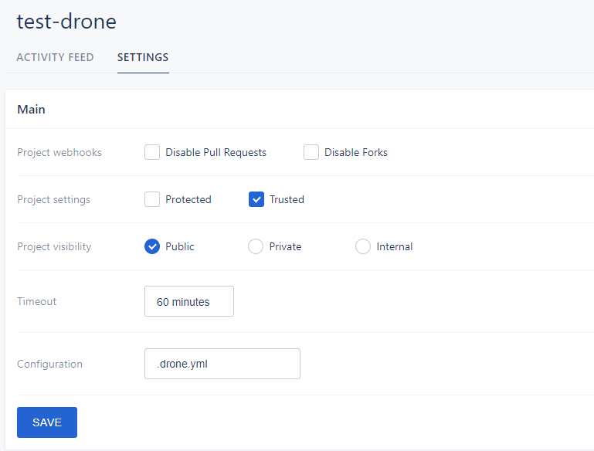Select the Public visibility radio button

[152, 246]
